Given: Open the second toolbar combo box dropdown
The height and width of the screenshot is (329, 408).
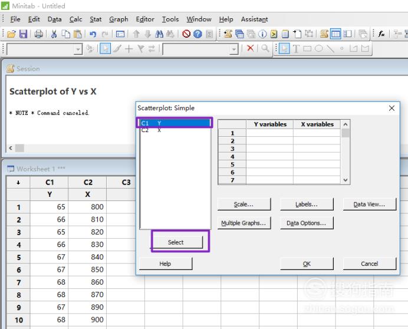Looking at the screenshot, I should pyautogui.click(x=234, y=49).
